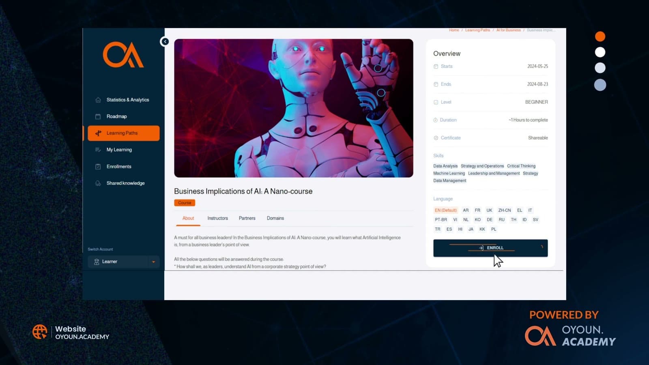Click the calendar icon next to Ends

coord(436,84)
